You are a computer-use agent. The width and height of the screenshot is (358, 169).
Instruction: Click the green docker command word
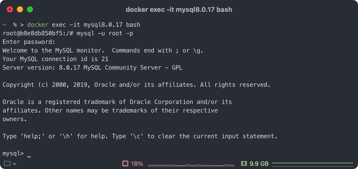tap(38, 25)
